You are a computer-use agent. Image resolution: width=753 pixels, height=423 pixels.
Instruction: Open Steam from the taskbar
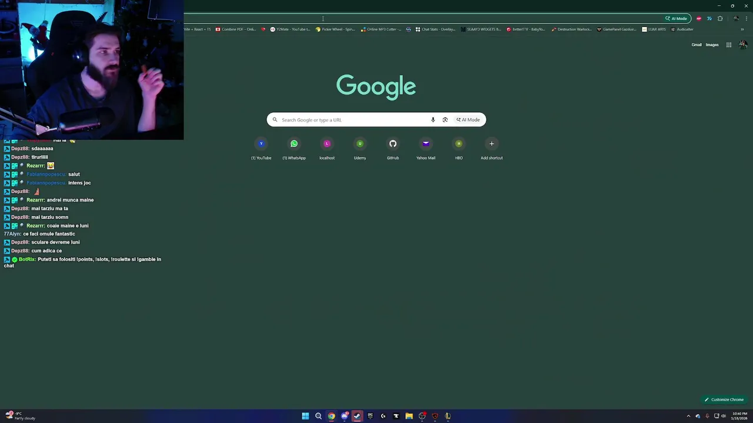(x=357, y=416)
